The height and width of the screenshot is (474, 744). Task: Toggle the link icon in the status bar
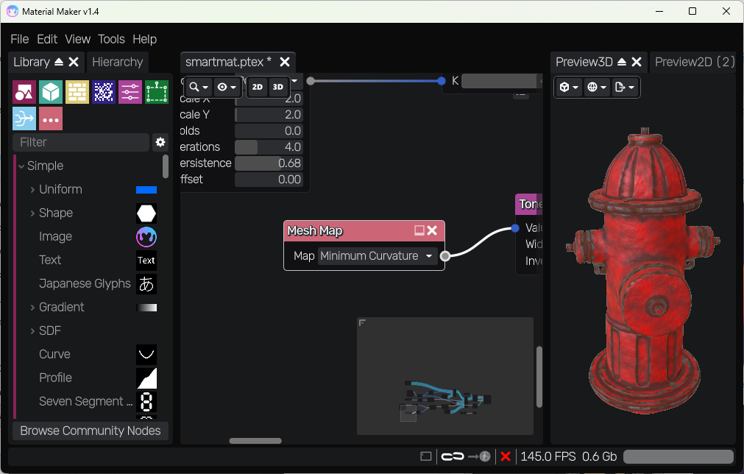[x=451, y=456]
